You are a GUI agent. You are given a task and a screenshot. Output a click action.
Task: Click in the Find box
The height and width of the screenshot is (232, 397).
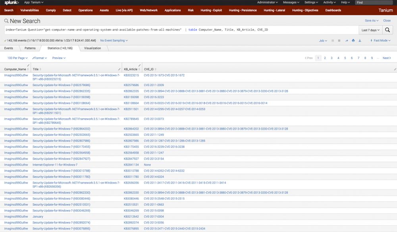(374, 2)
